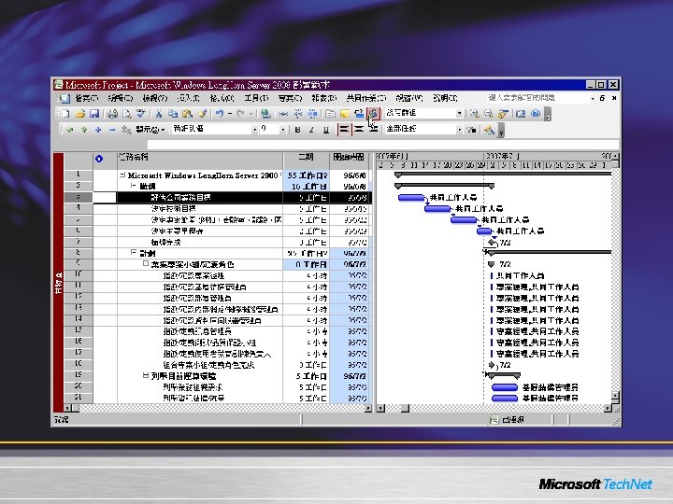Toggle center alignment on formatting toolbar

(x=359, y=130)
